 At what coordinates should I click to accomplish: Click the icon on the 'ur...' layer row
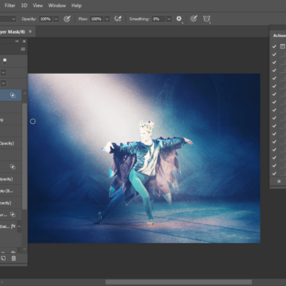[x=13, y=215]
